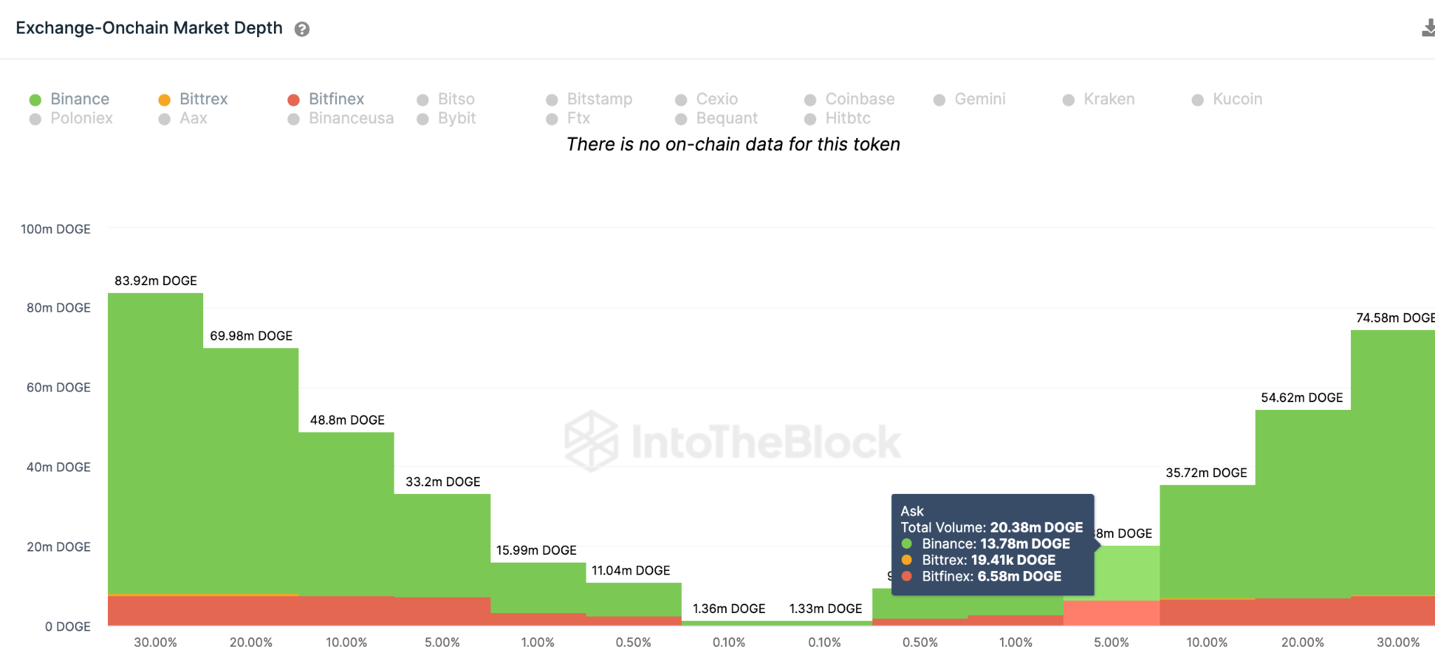Toggle the Bittrex legend series
This screenshot has height=660, width=1435.
[x=194, y=99]
